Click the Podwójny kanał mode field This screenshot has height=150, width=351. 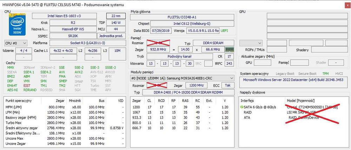pos(180,57)
